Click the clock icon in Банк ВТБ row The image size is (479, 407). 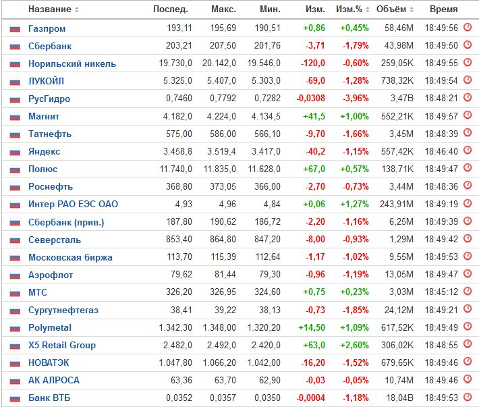click(x=468, y=397)
